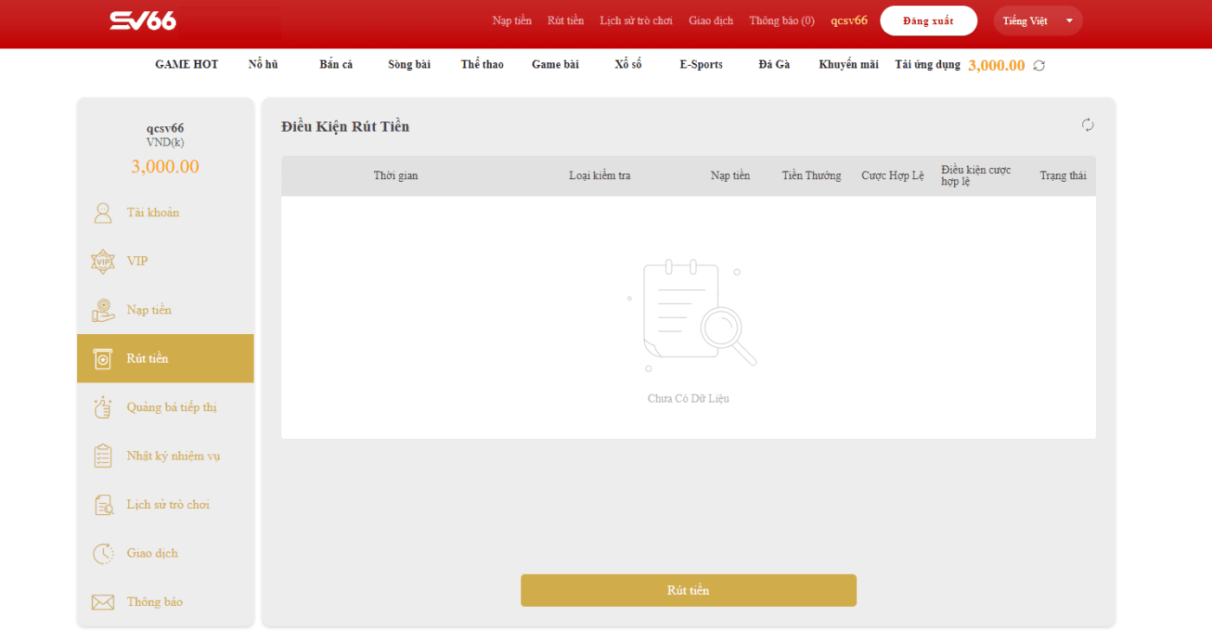
Task: Click the Giao dịch clock icon in sidebar
Action: coord(103,553)
